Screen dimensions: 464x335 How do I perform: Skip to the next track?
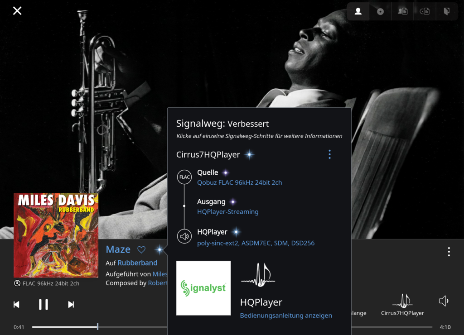[71, 305]
